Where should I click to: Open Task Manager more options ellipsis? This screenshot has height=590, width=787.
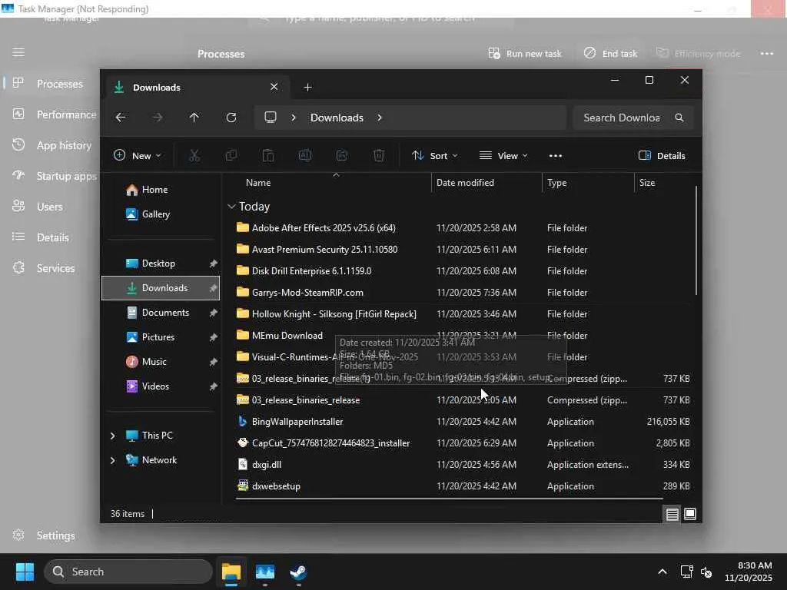767,54
